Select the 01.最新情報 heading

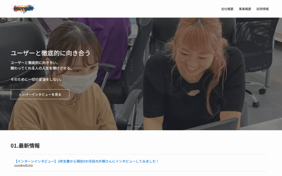(25, 146)
